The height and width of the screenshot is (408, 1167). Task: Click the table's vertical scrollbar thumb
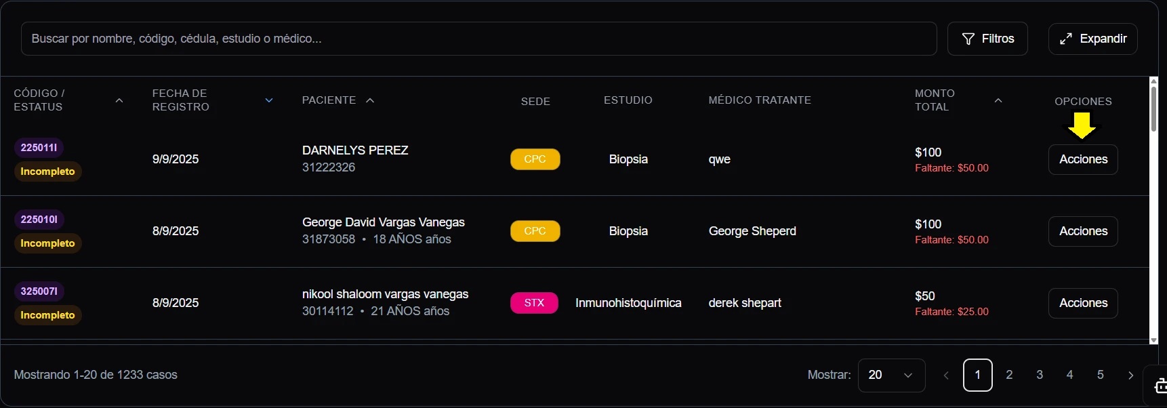pyautogui.click(x=1153, y=108)
